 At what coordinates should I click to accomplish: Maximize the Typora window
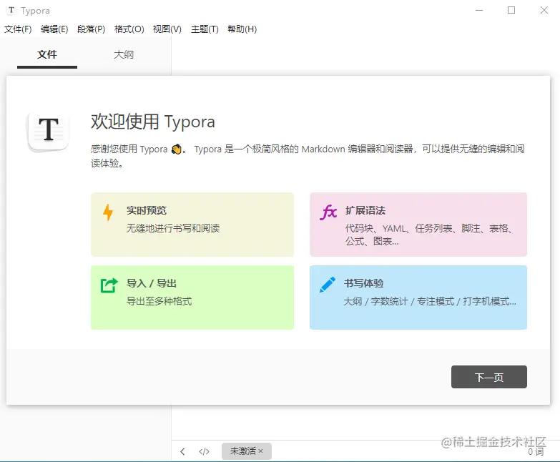511,10
